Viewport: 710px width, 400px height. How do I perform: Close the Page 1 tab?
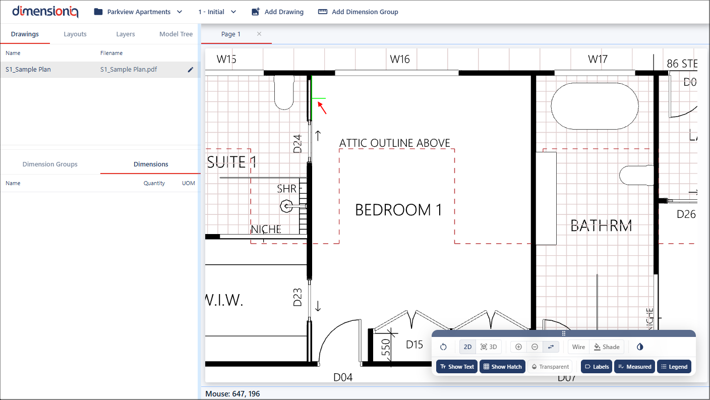click(259, 34)
